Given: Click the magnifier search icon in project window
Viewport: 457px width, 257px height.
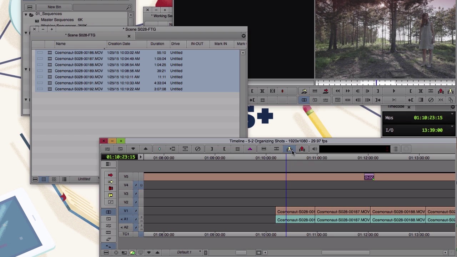Looking at the screenshot, I should point(129,7).
